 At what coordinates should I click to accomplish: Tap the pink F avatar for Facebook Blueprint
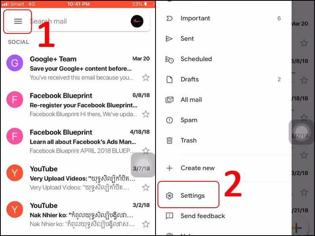[x=15, y=100]
